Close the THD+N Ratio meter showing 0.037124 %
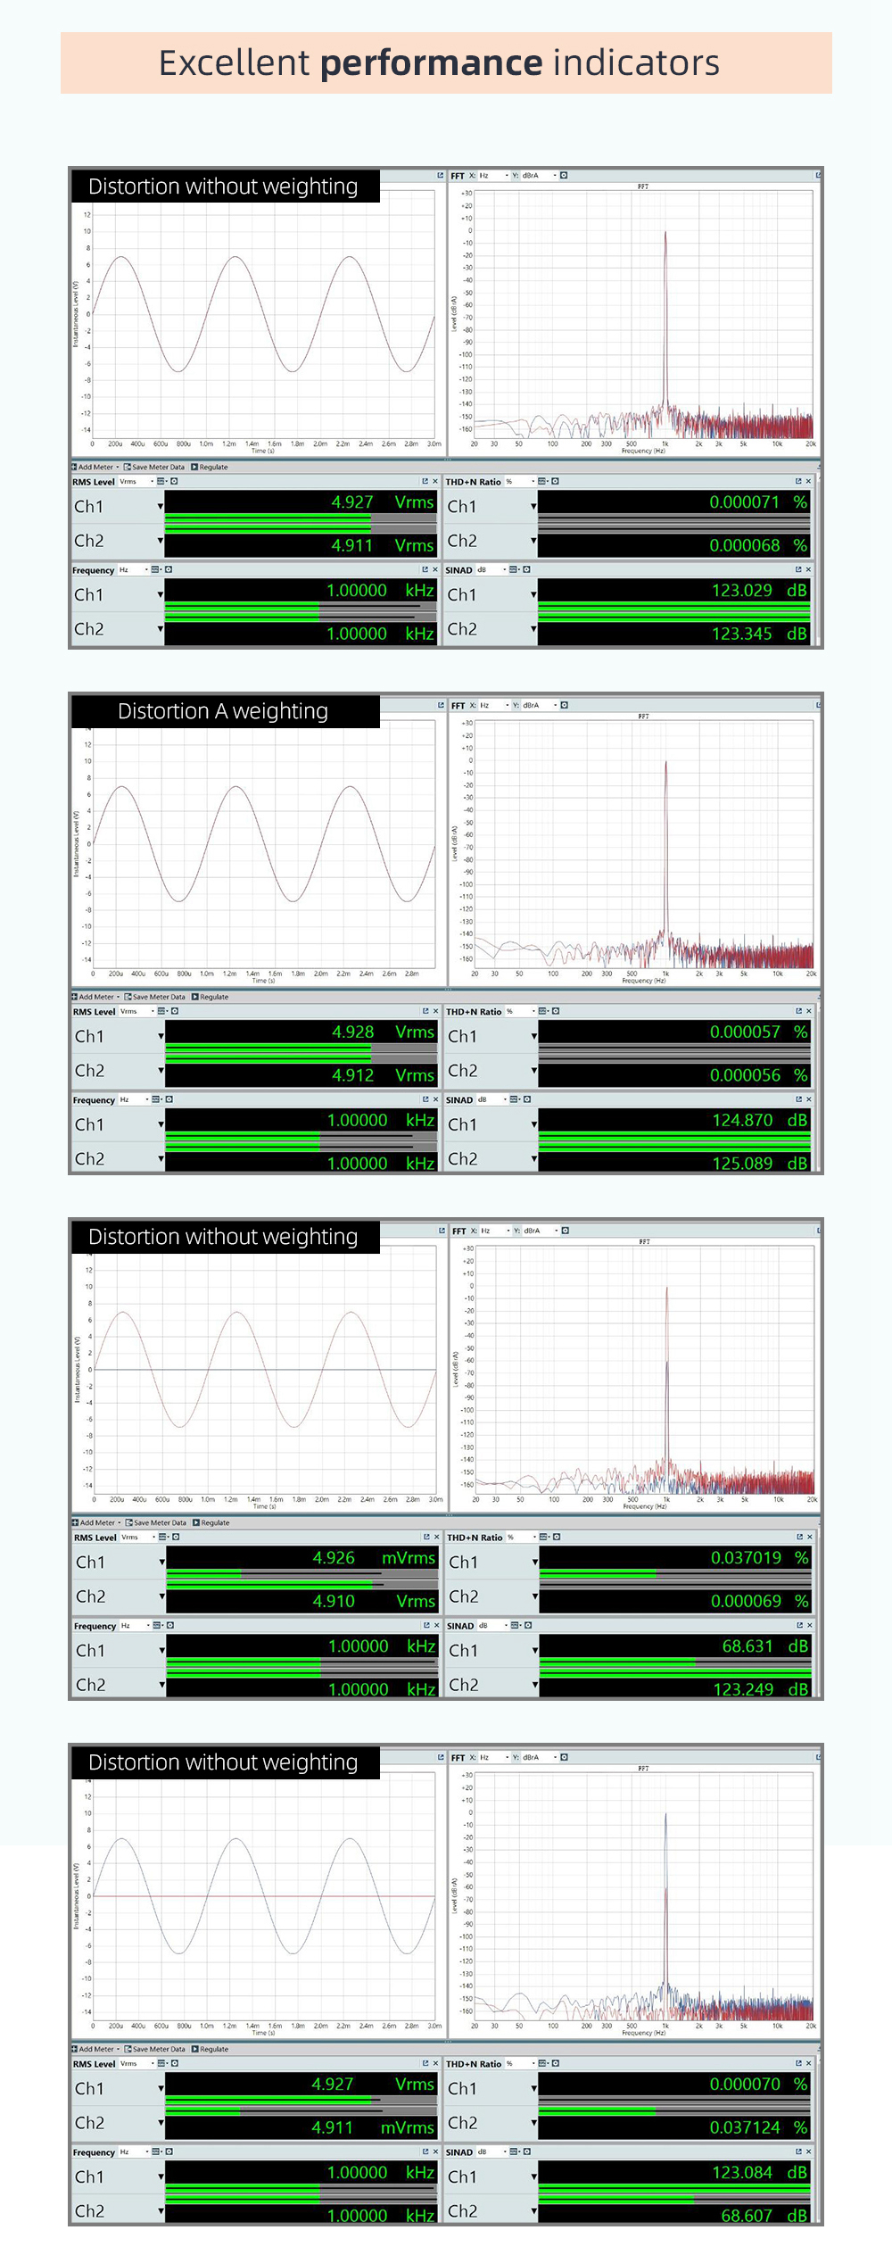 tap(809, 2063)
